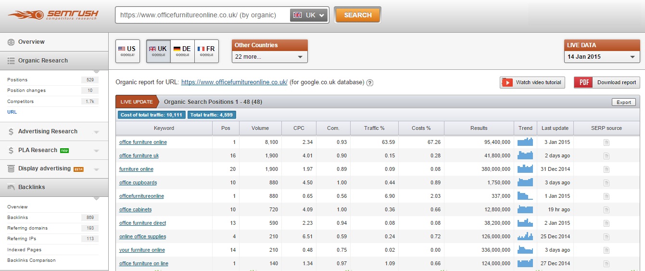Open the officefurnitureonline.co.uk report URL link
The width and height of the screenshot is (645, 271).
click(x=234, y=82)
